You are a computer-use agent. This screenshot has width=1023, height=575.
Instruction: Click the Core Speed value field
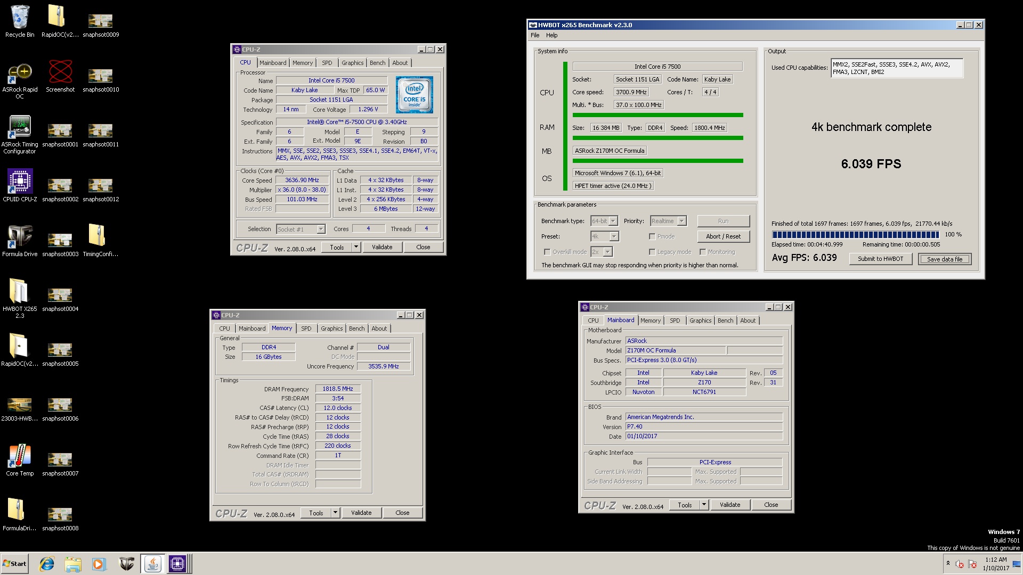tap(302, 180)
